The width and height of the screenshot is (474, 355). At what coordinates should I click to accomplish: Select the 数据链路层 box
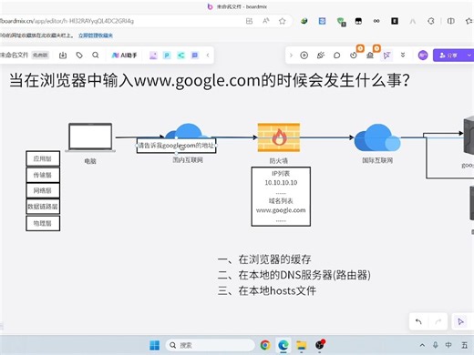click(x=43, y=207)
